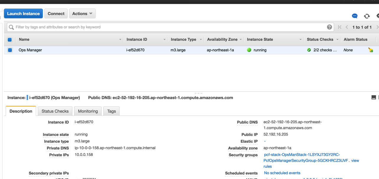379x179 pixels.
Task: Open the Actions dropdown menu
Action: (x=82, y=14)
